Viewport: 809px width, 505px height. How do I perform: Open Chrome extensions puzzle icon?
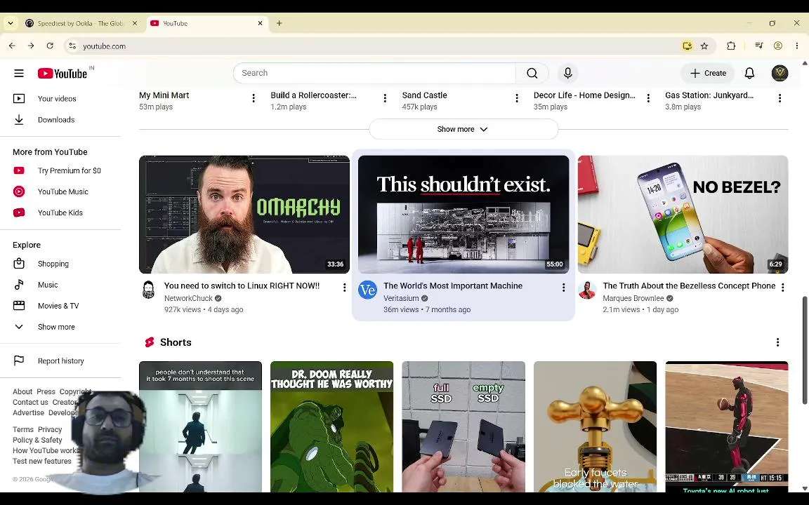731,46
